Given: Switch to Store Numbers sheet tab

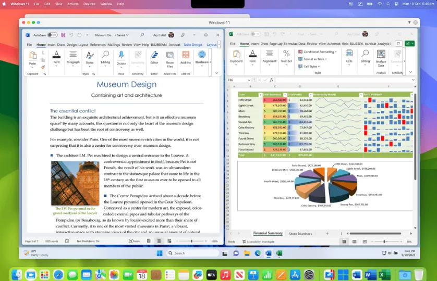Looking at the screenshot, I should 300,234.
